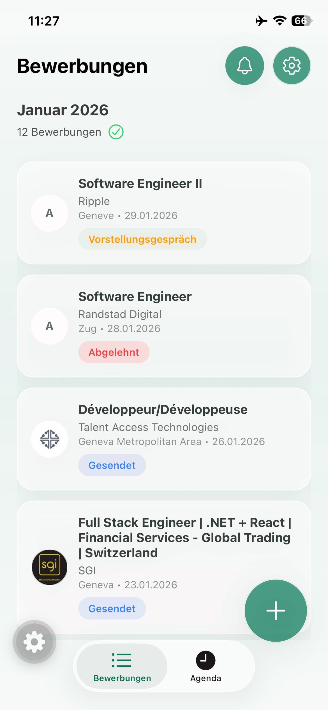This screenshot has height=710, width=328.
Task: Open the Software Engineer Randstad application
Action: click(x=164, y=326)
